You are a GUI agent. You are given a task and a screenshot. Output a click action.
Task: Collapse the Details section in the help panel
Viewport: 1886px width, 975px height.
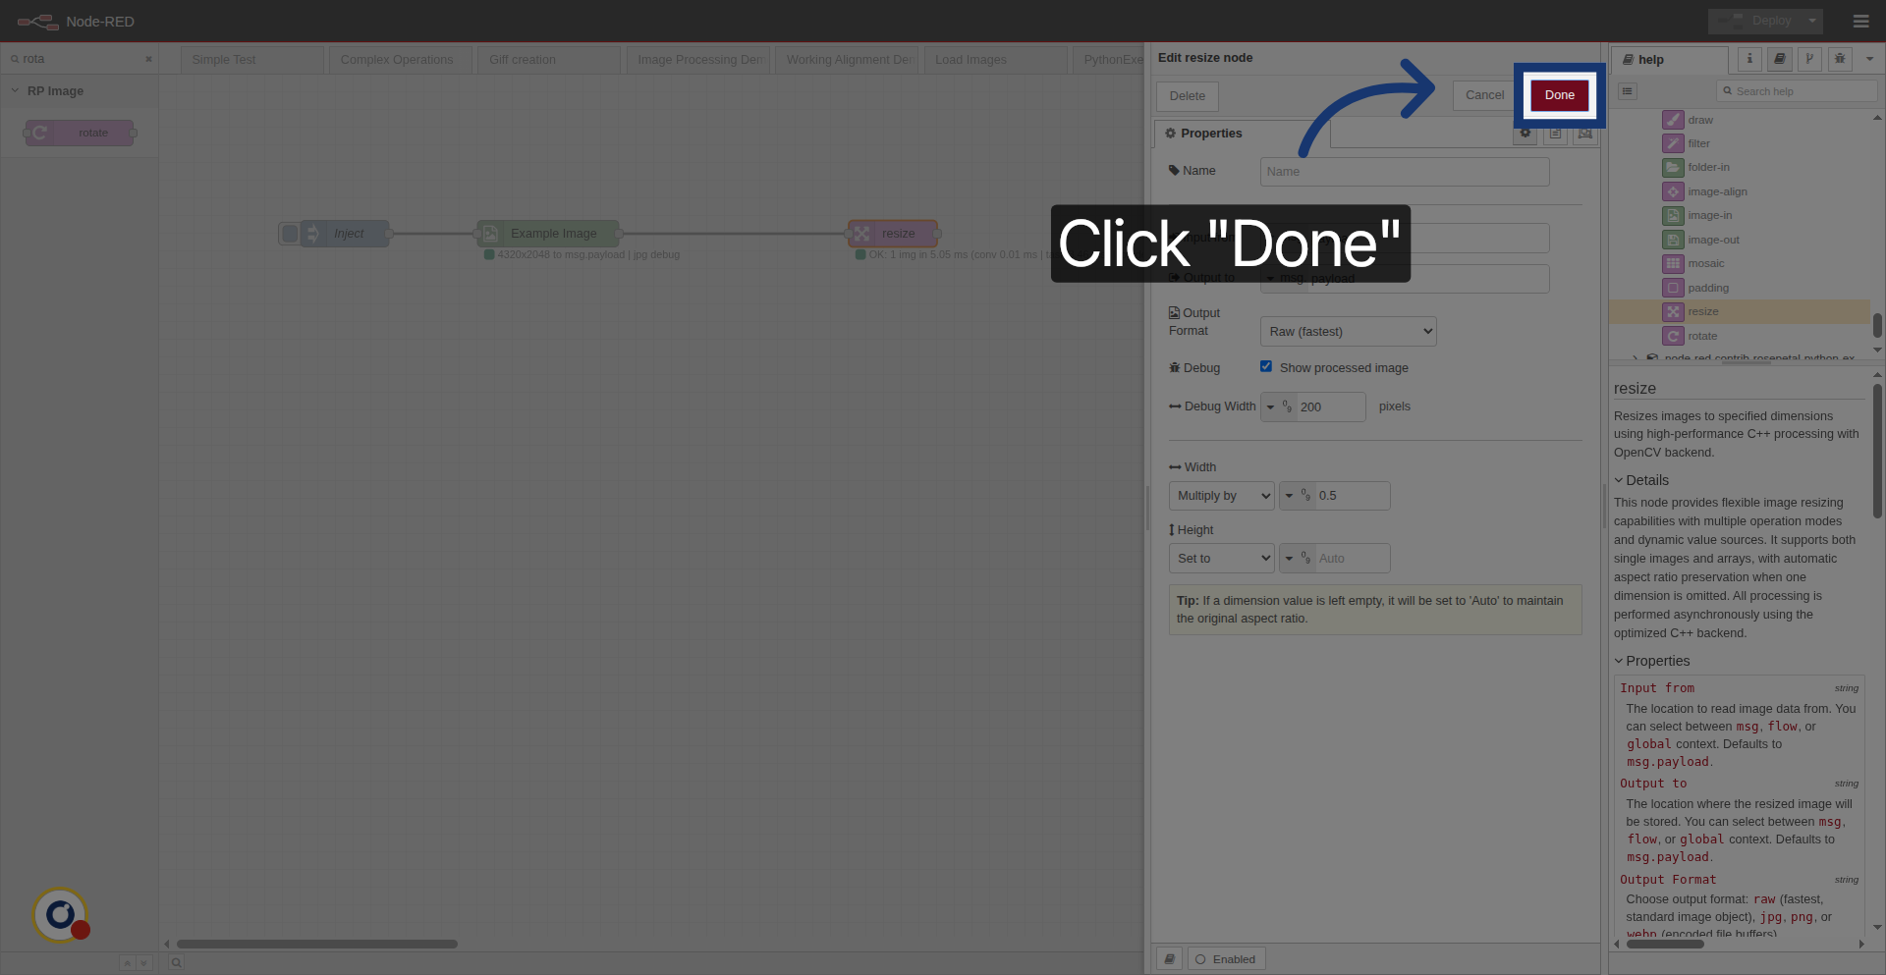pyautogui.click(x=1641, y=480)
